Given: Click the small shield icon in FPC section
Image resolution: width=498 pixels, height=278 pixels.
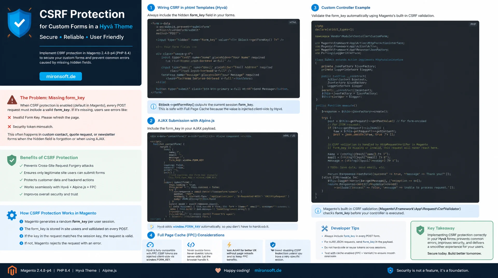Looking at the screenshot, I should click(x=273, y=245).
